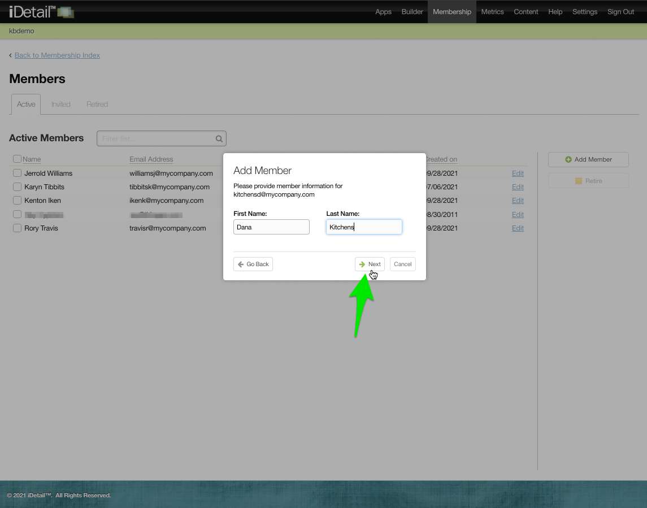Click the Last Name input field
Image resolution: width=647 pixels, height=508 pixels.
click(x=364, y=227)
